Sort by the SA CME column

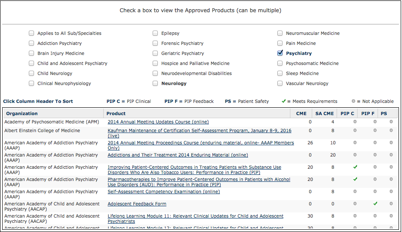tap(325, 113)
